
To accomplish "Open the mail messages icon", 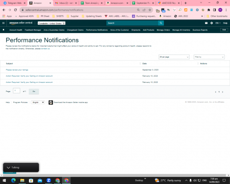I will pyautogui.click(x=206, y=23).
